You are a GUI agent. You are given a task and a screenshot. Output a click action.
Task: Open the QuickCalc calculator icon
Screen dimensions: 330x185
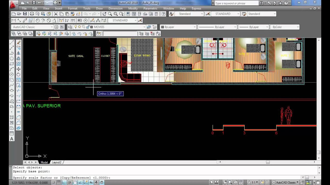click(x=156, y=14)
